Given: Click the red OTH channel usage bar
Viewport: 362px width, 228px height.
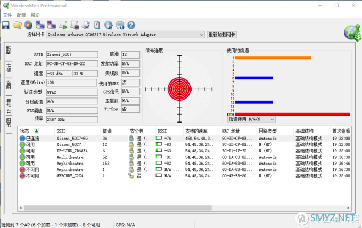Looking at the screenshot, I should pyautogui.click(x=292, y=115).
